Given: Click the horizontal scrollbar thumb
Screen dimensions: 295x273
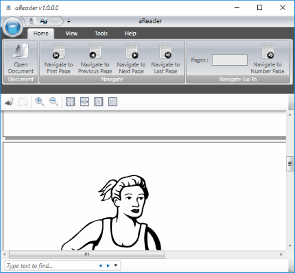Looking at the screenshot, I should [x=87, y=255].
